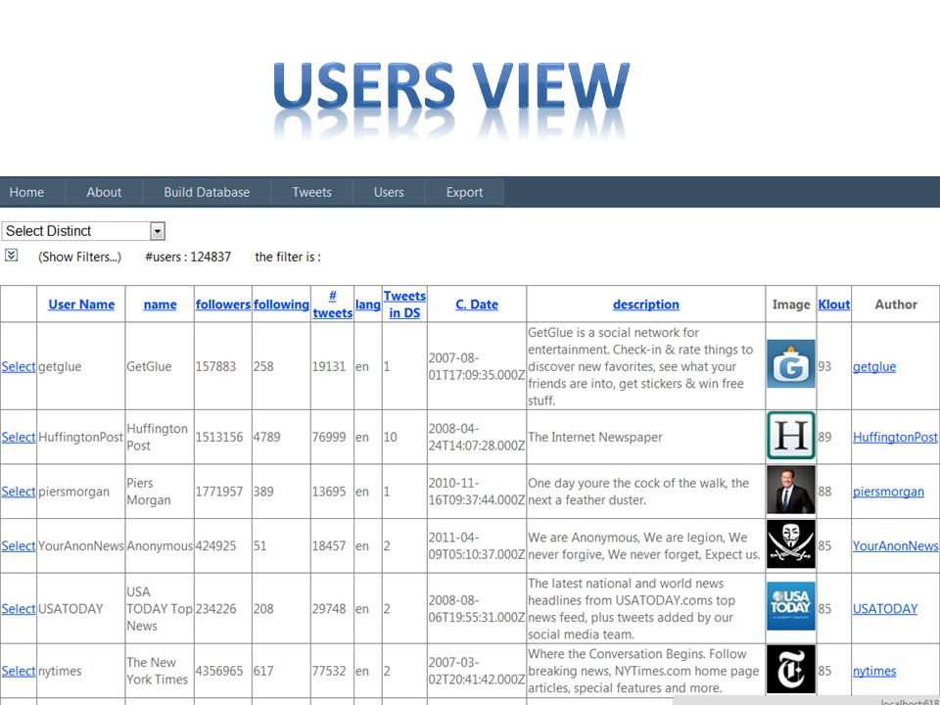The width and height of the screenshot is (940, 705).
Task: Open the piersmorgan author link
Action: point(888,491)
